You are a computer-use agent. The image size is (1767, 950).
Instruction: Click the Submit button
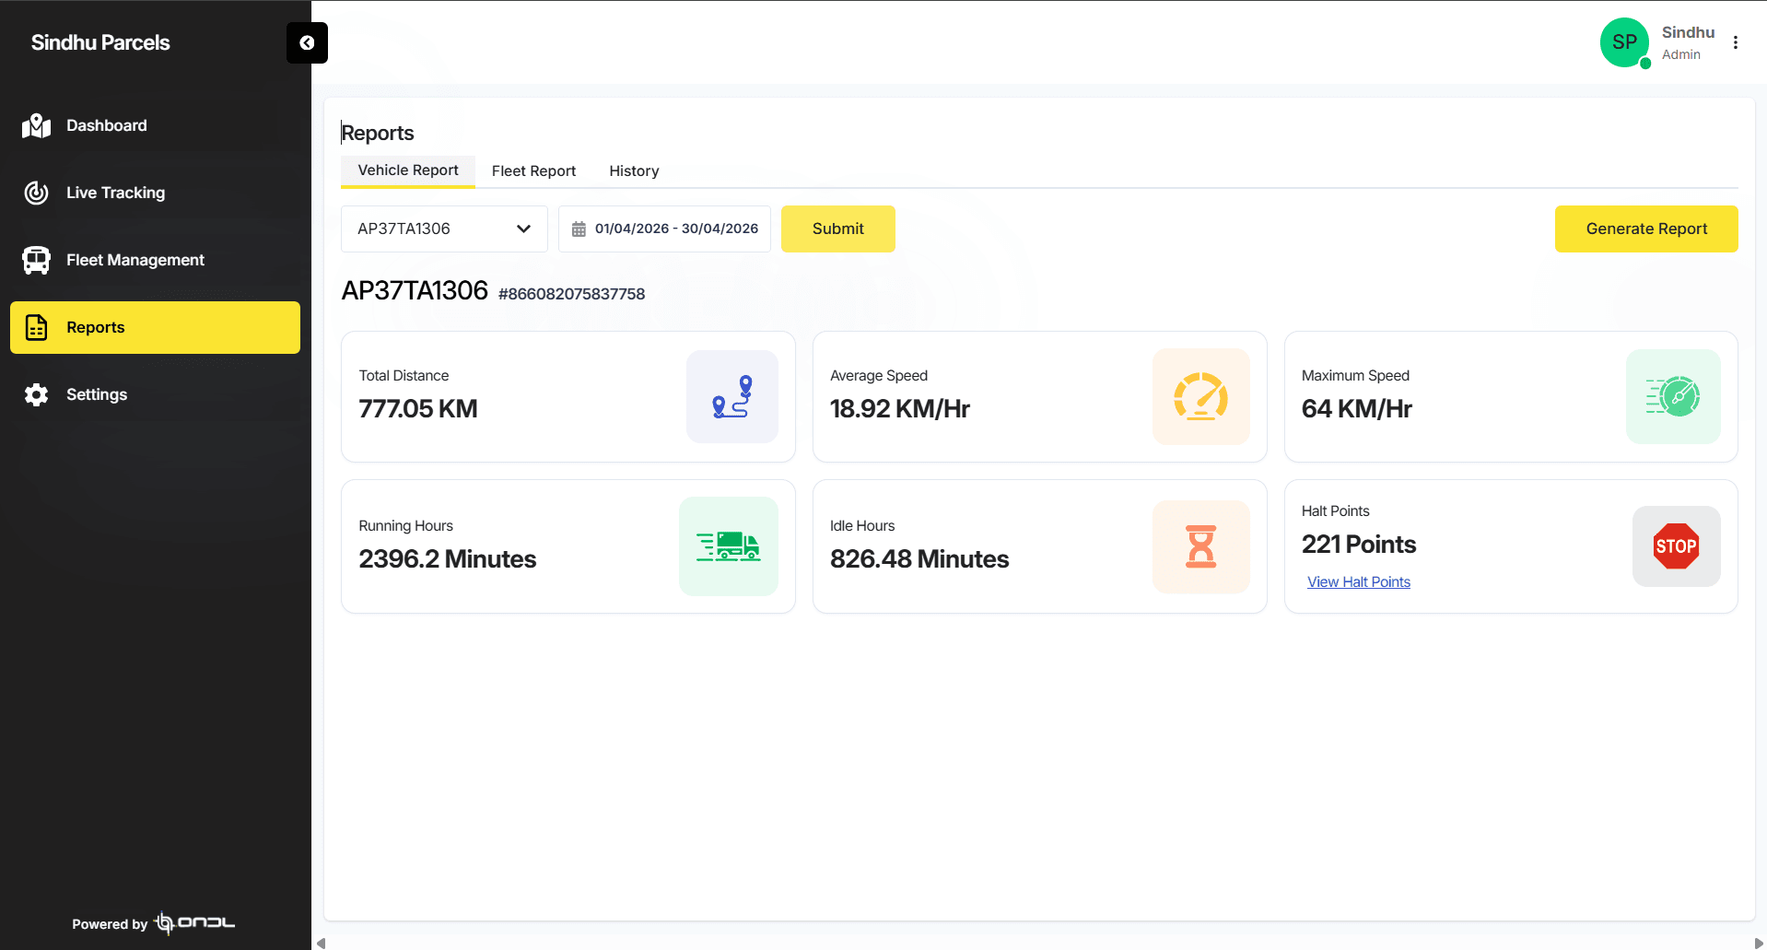(838, 229)
